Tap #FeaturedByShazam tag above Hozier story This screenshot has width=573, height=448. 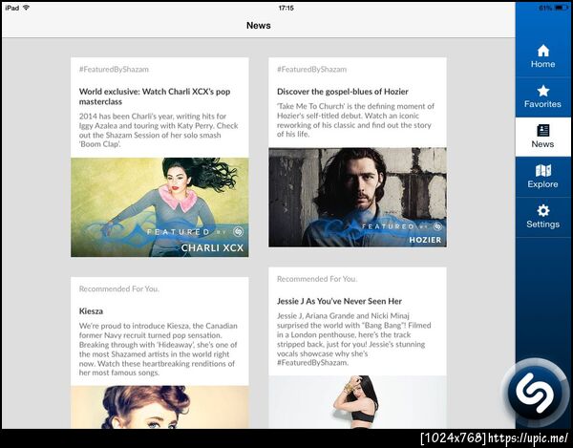[x=311, y=70]
